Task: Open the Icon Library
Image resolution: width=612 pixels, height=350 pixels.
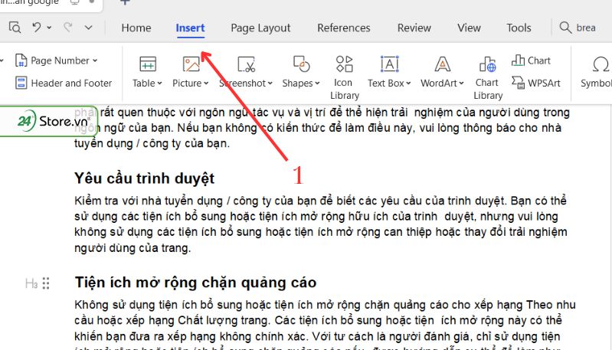Action: tap(344, 78)
